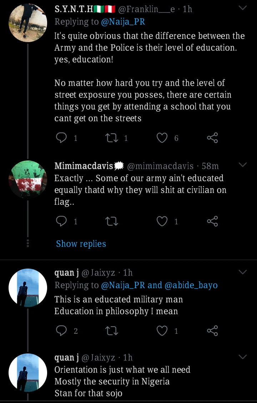Viewport: 257px width, 403px height.
Task: Open the @Naija_PR mention in S.Y.N.T.H's tweet
Action: pyautogui.click(x=123, y=22)
